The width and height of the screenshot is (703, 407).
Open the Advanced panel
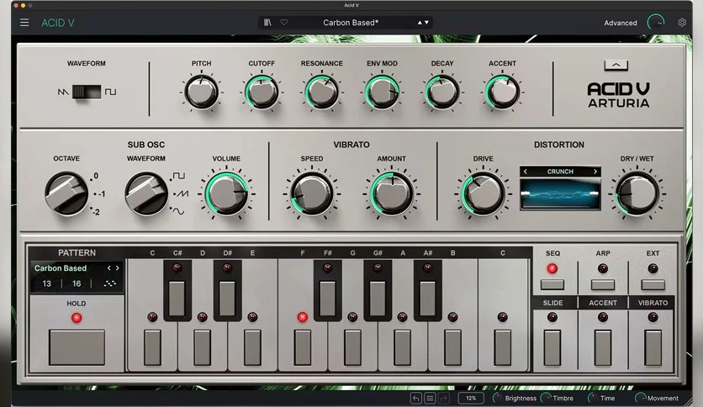pyautogui.click(x=621, y=23)
